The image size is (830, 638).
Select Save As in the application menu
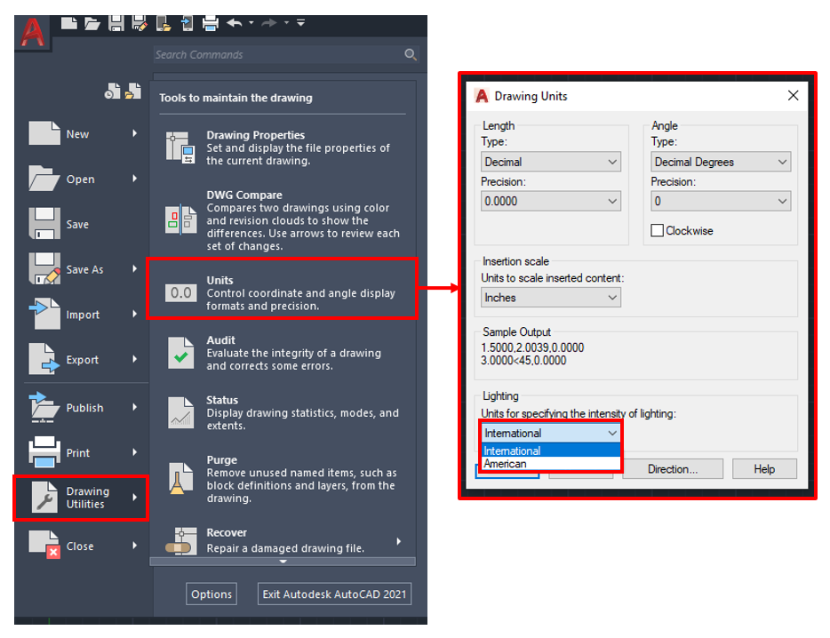pyautogui.click(x=84, y=269)
